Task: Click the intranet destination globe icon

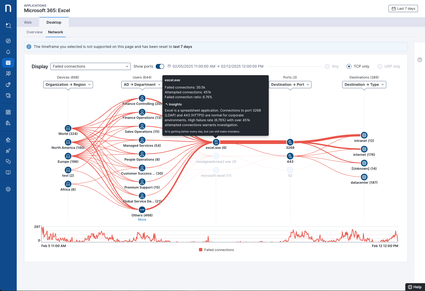Action: [364, 135]
